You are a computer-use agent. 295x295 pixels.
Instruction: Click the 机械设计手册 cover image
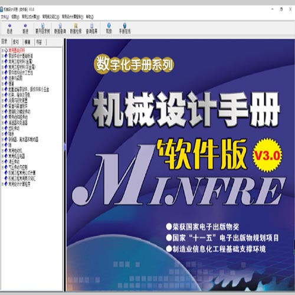[x=181, y=165]
